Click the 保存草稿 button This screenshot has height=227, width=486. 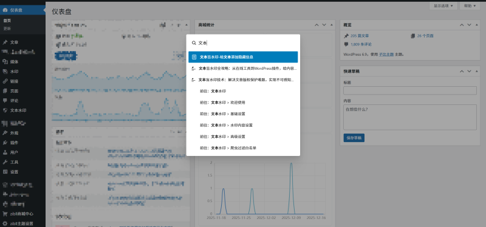(x=354, y=138)
